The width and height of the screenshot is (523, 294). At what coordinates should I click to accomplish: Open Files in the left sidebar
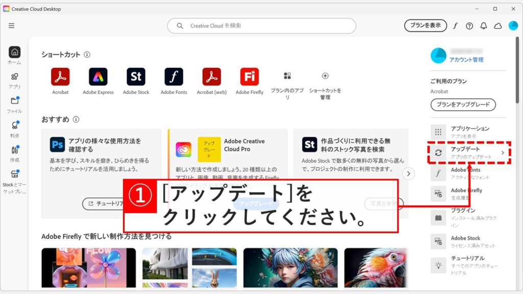tap(14, 105)
